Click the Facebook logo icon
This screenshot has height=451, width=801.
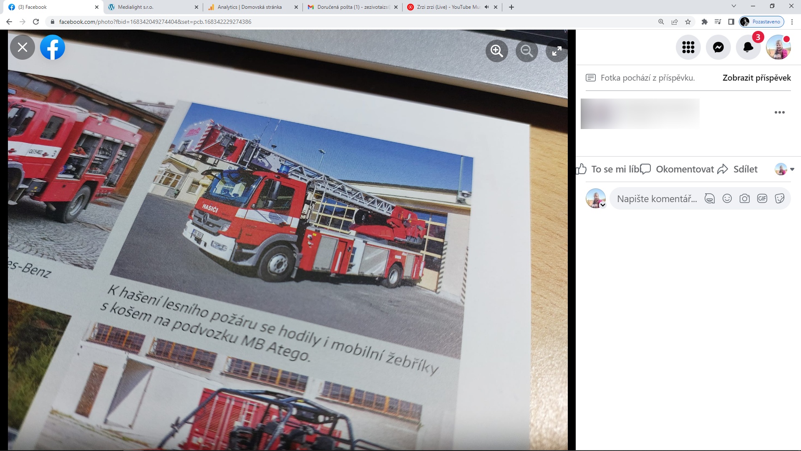[x=53, y=47]
